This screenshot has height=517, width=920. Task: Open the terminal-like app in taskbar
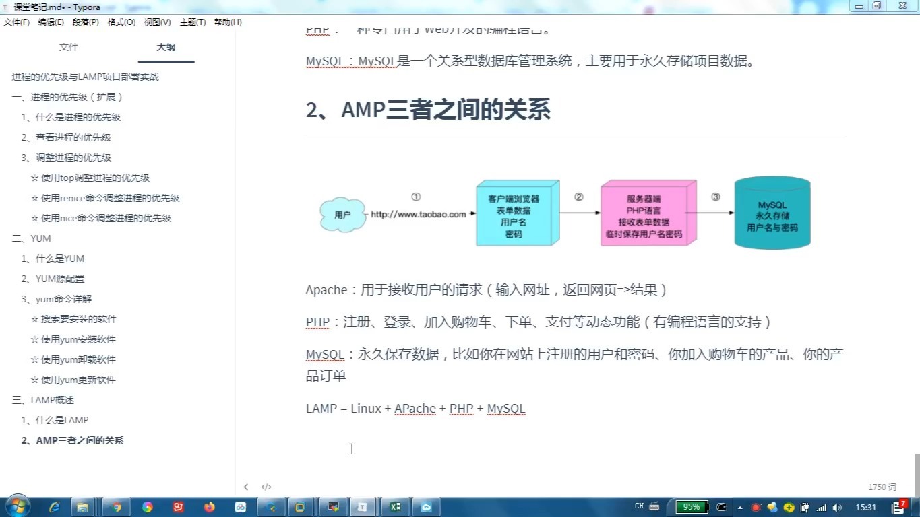tap(333, 507)
